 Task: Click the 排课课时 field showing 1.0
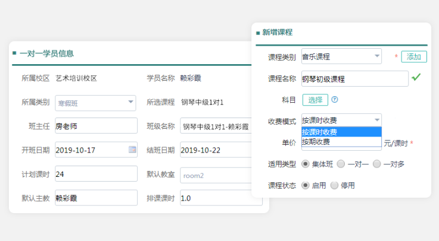click(217, 198)
